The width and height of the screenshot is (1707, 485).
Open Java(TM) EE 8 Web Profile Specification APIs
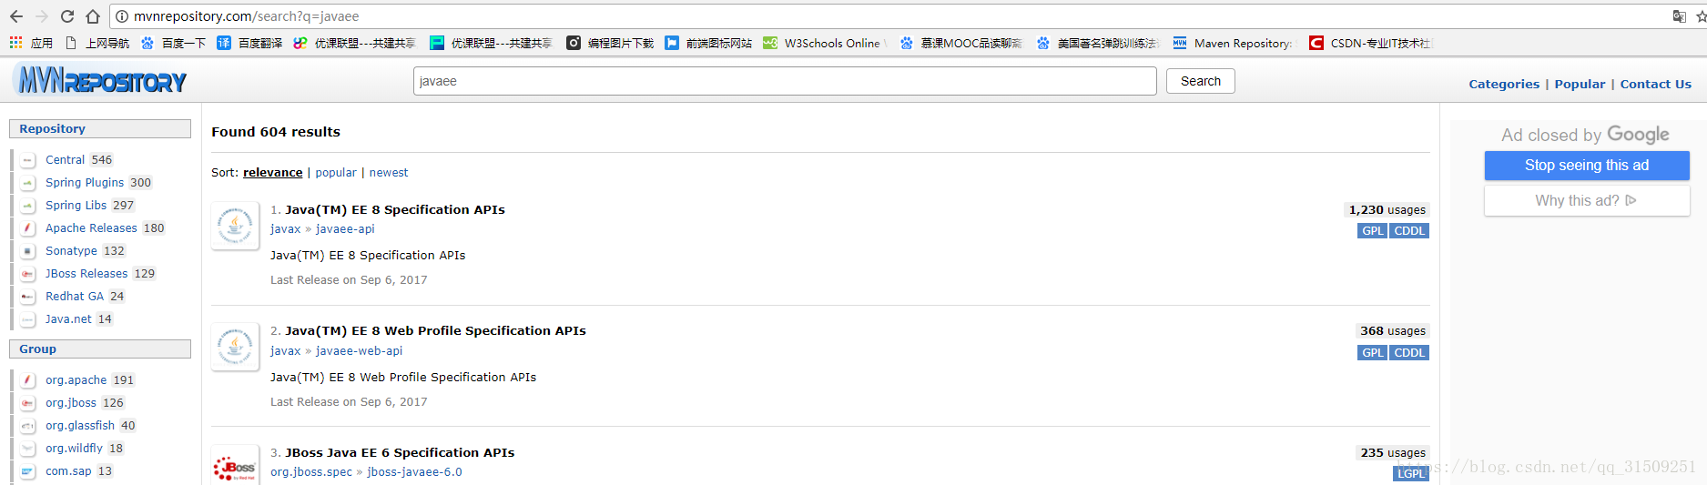tap(435, 331)
